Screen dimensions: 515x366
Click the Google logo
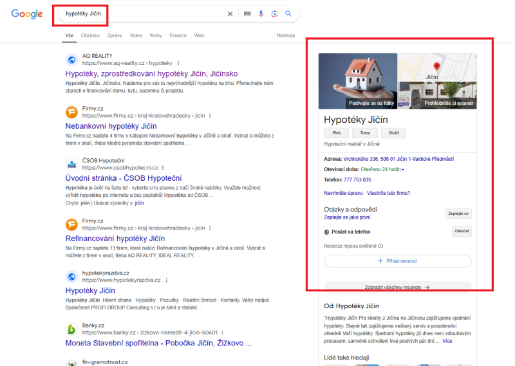[27, 14]
